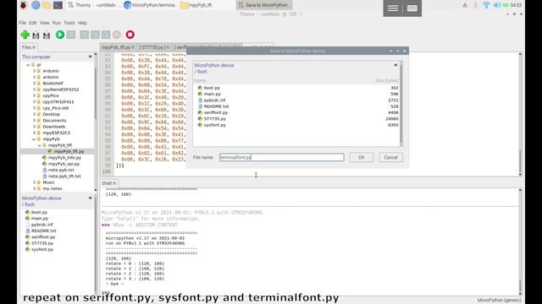Close the mpyPyb_tft.py editor tab
Image resolution: width=542 pixels, height=304 pixels.
coord(133,47)
